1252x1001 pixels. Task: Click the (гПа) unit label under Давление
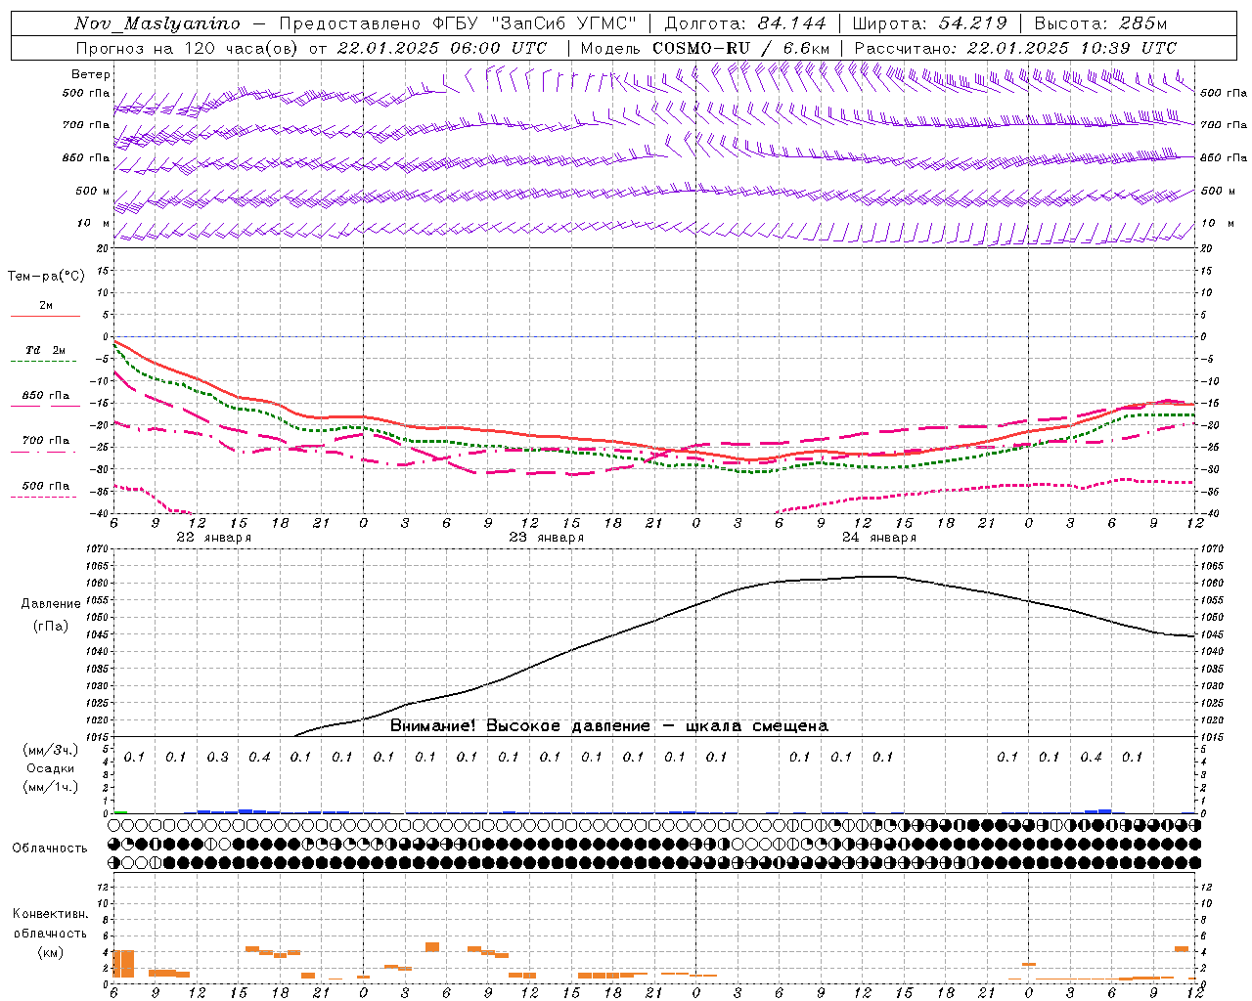tap(51, 627)
